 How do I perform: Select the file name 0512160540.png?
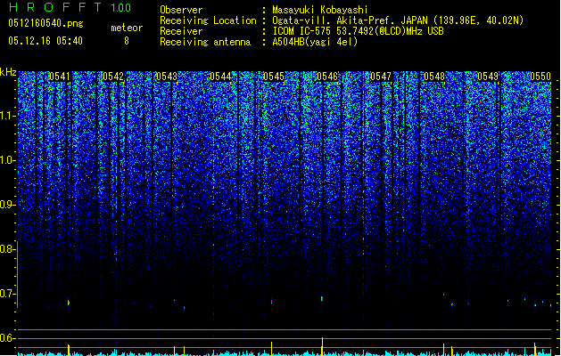click(x=45, y=23)
